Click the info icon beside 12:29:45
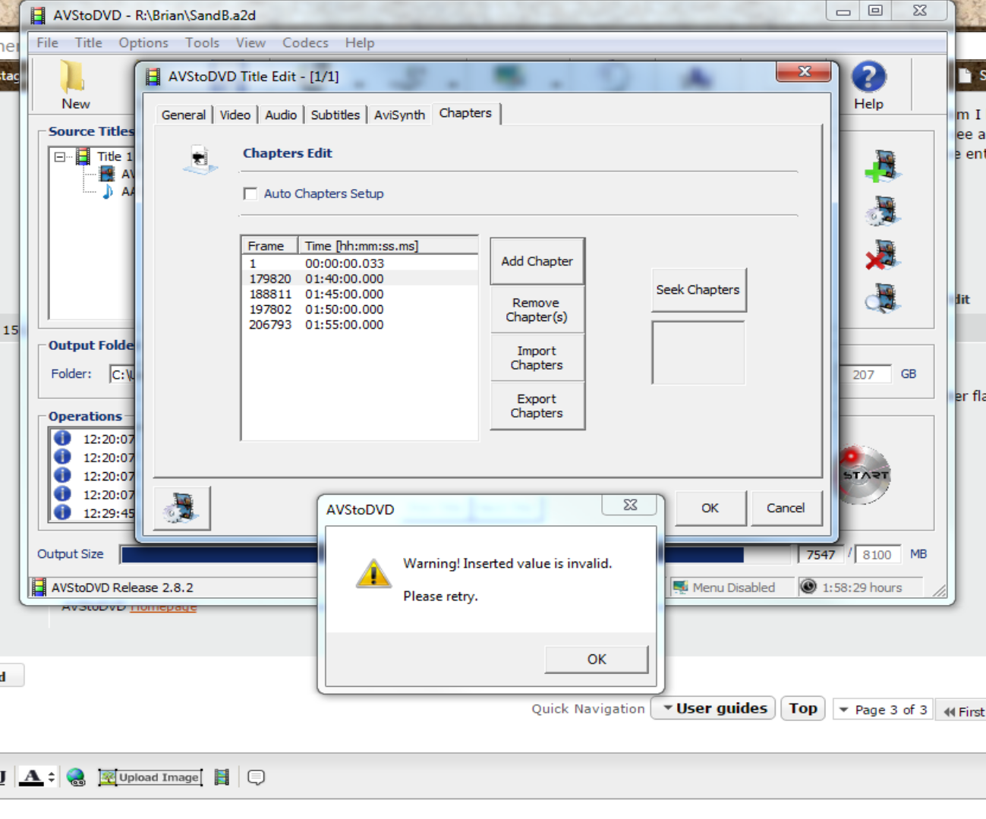986x819 pixels. tap(62, 512)
